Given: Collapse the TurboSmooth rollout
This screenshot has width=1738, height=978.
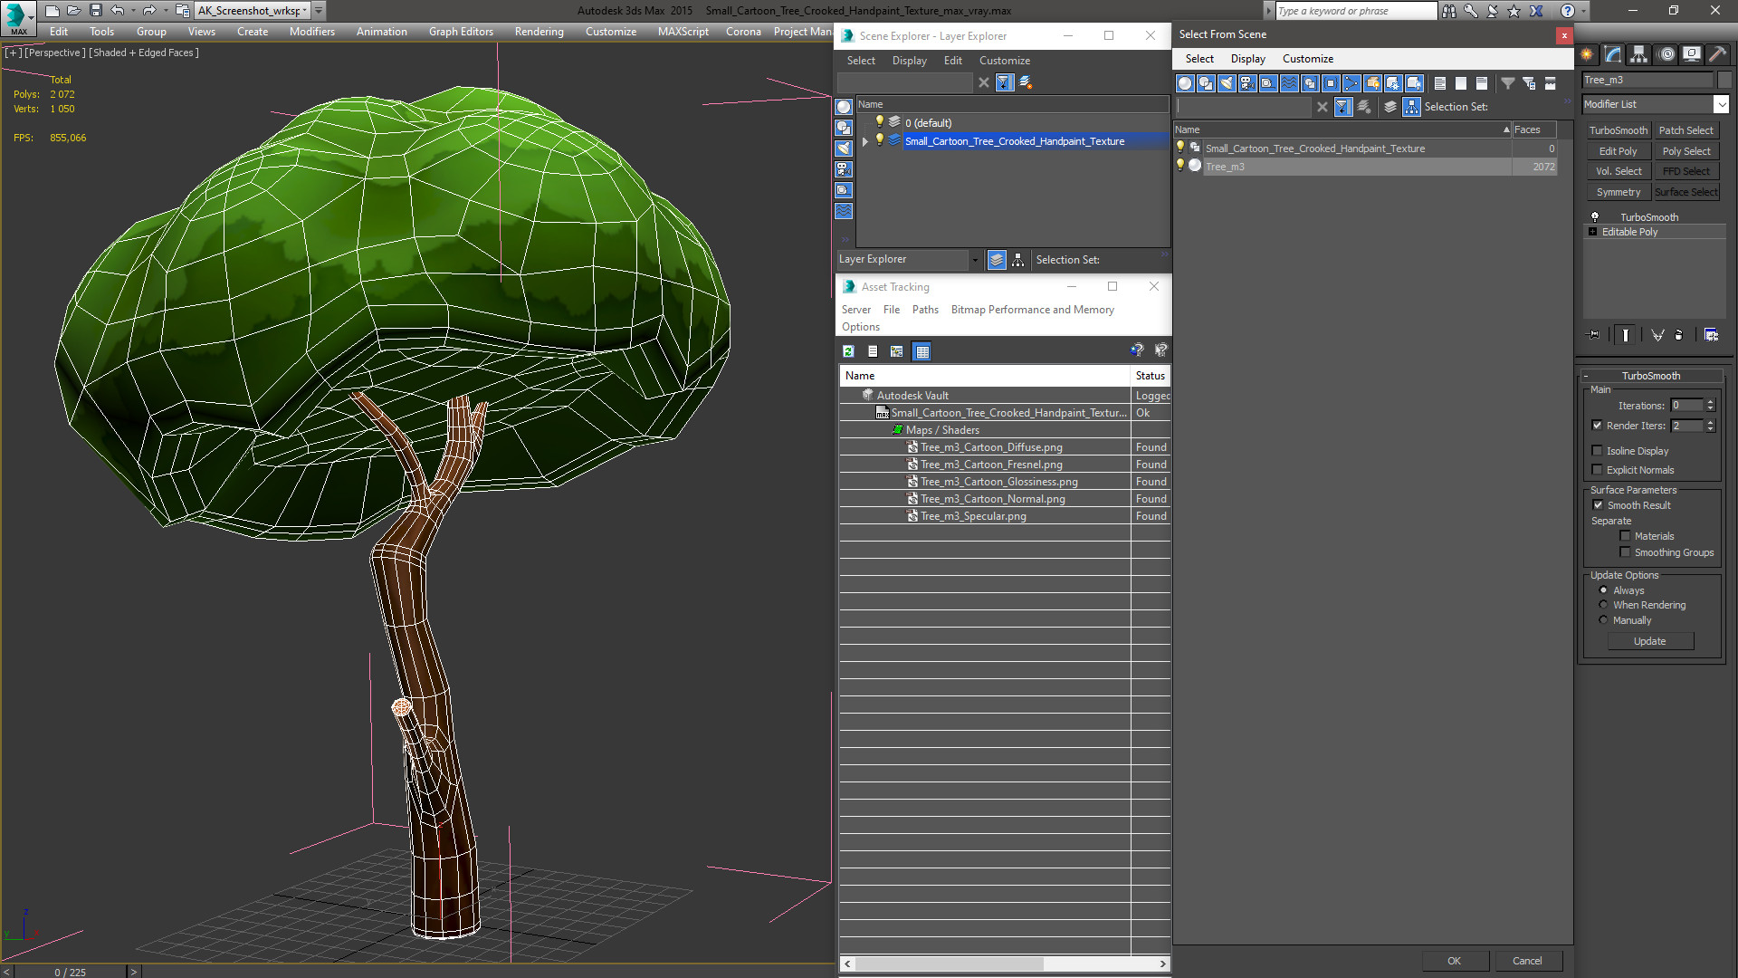Looking at the screenshot, I should tap(1586, 376).
